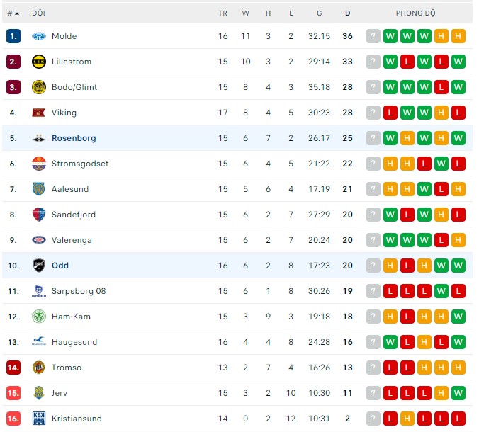Click the Aalesund team crest
Screen dimensions: 479x432
tap(39, 189)
